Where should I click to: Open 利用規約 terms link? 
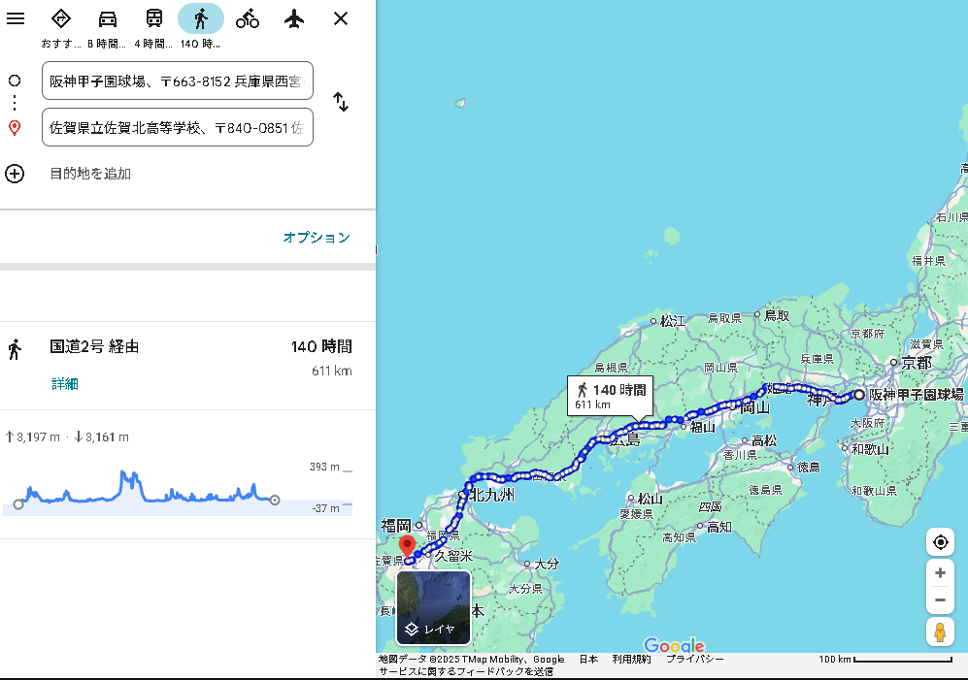click(x=631, y=659)
